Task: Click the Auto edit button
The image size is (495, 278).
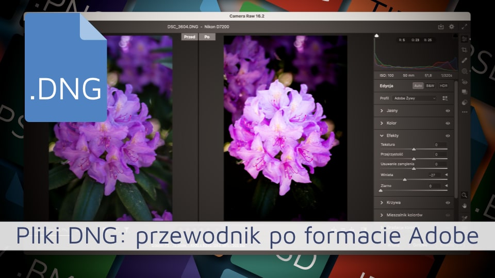Action: coord(418,86)
